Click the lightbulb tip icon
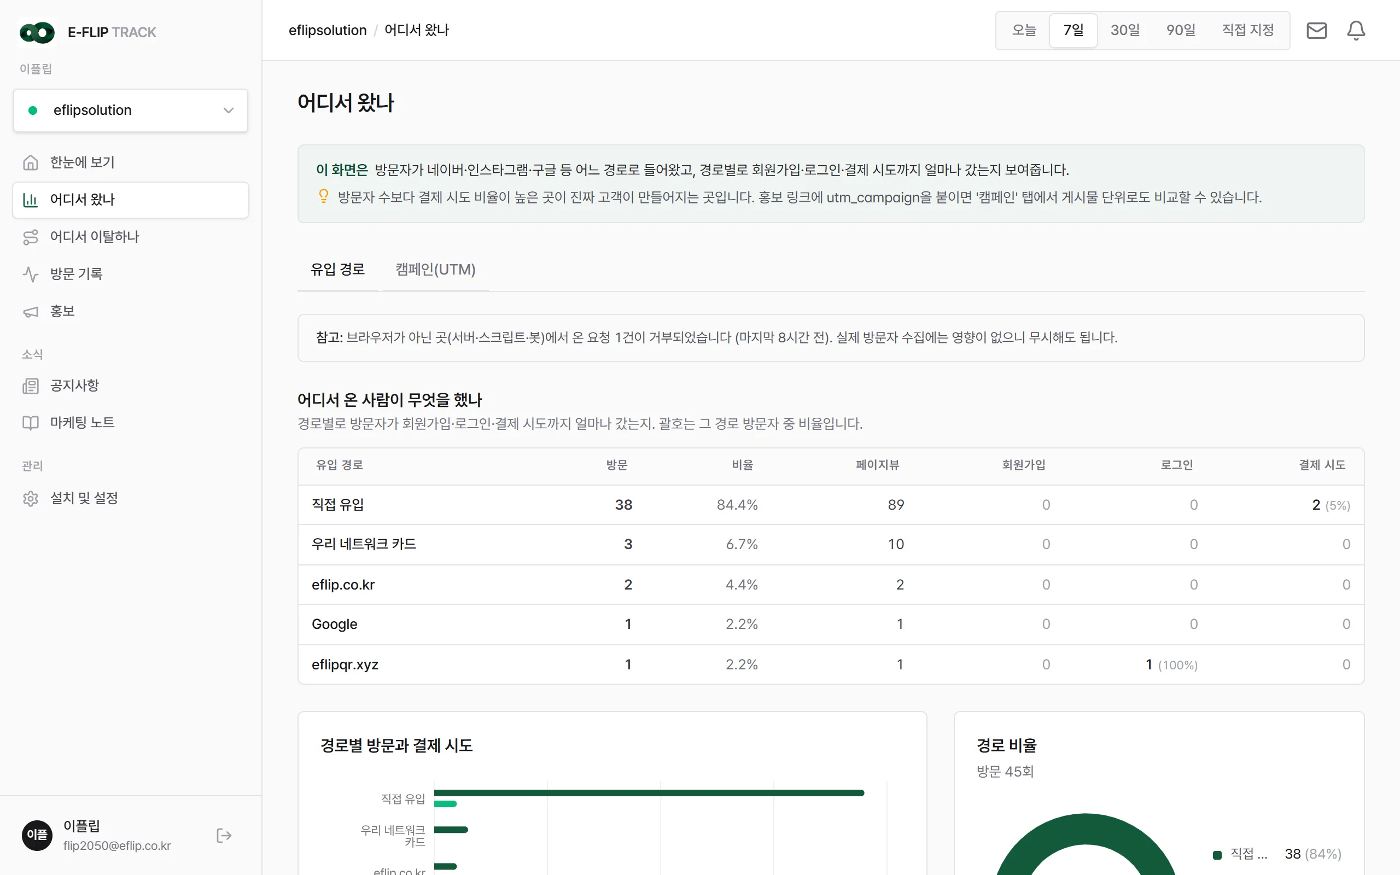1400x875 pixels. tap(324, 196)
